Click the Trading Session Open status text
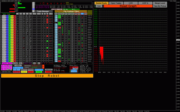The height and width of the screenshot is (112, 180). tap(8, 13)
